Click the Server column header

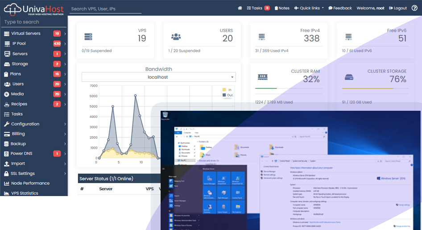(x=106, y=189)
